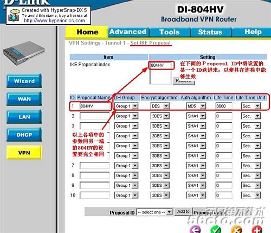Viewport: 271px width, 233px height.
Task: Open the WAN settings page
Action: tap(24, 99)
